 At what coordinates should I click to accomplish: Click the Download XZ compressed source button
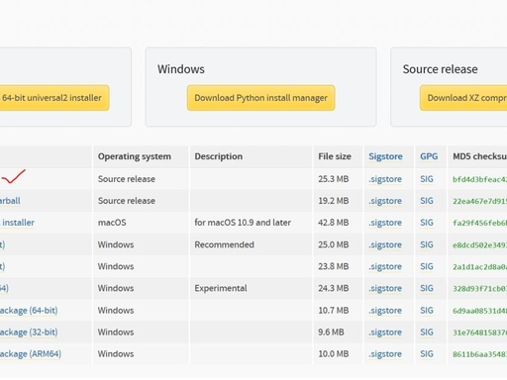[463, 98]
